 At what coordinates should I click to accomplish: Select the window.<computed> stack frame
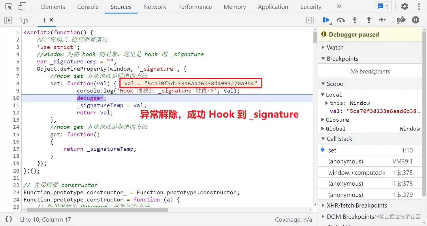[370, 173]
